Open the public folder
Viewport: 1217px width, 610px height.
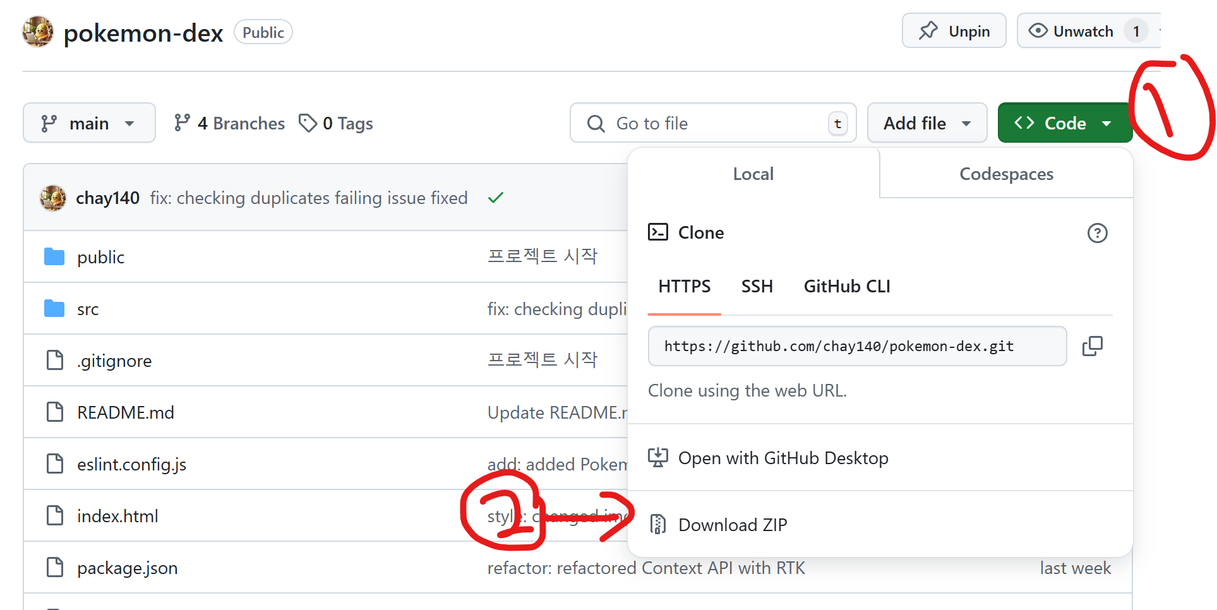point(100,257)
